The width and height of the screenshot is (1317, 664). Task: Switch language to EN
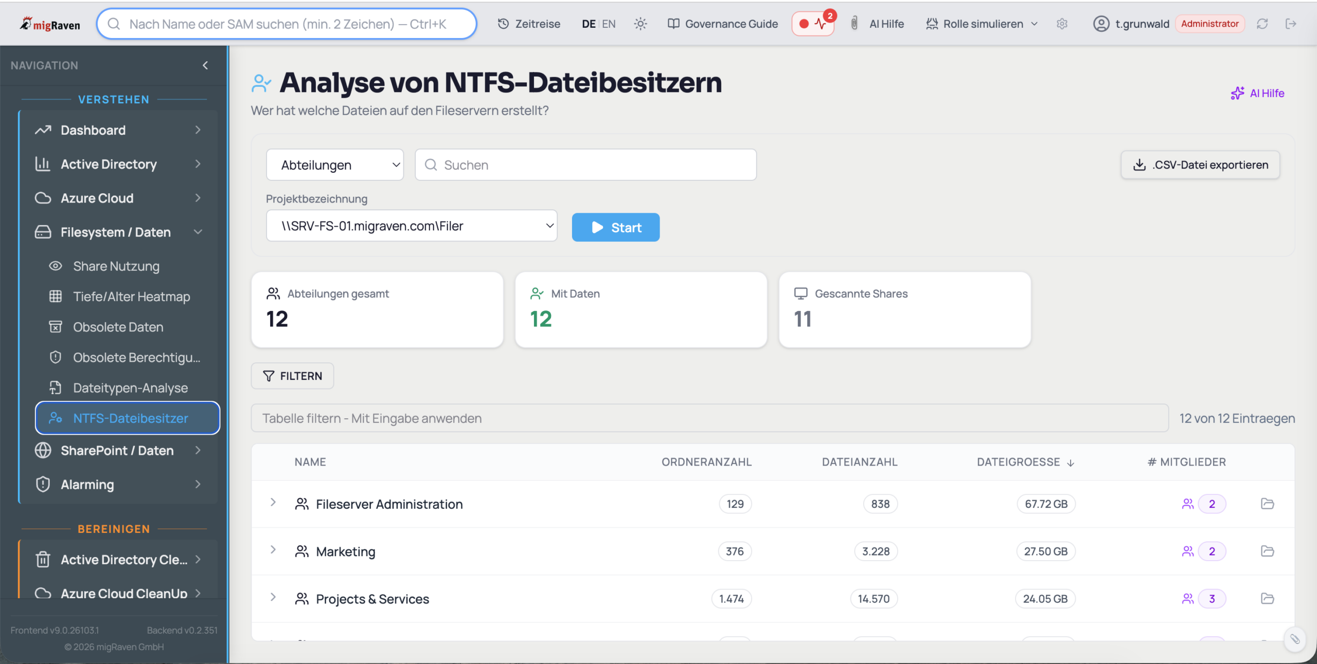click(609, 24)
